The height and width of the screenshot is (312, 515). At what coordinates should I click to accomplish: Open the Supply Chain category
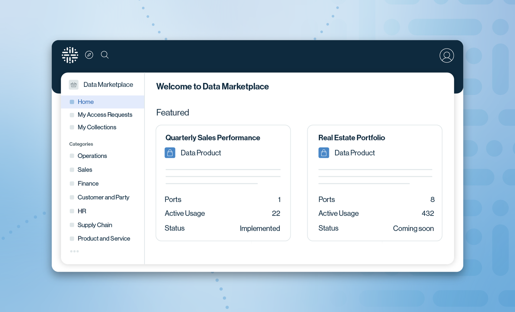(95, 225)
